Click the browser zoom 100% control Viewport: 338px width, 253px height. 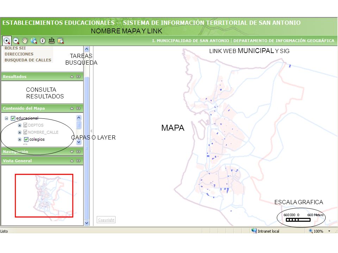[x=316, y=231]
